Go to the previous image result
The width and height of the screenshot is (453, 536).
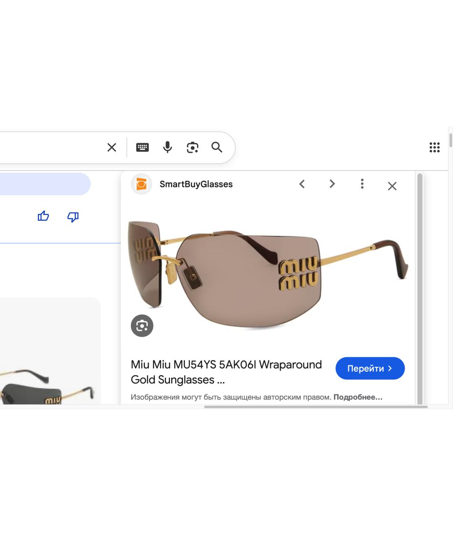tap(302, 184)
